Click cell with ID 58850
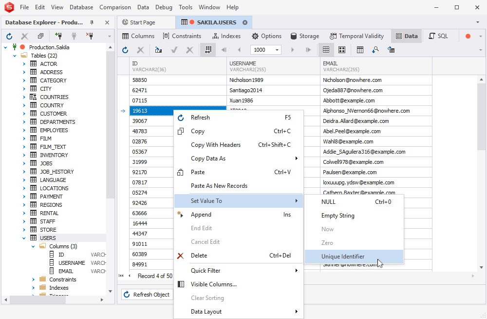The image size is (487, 319). [178, 80]
